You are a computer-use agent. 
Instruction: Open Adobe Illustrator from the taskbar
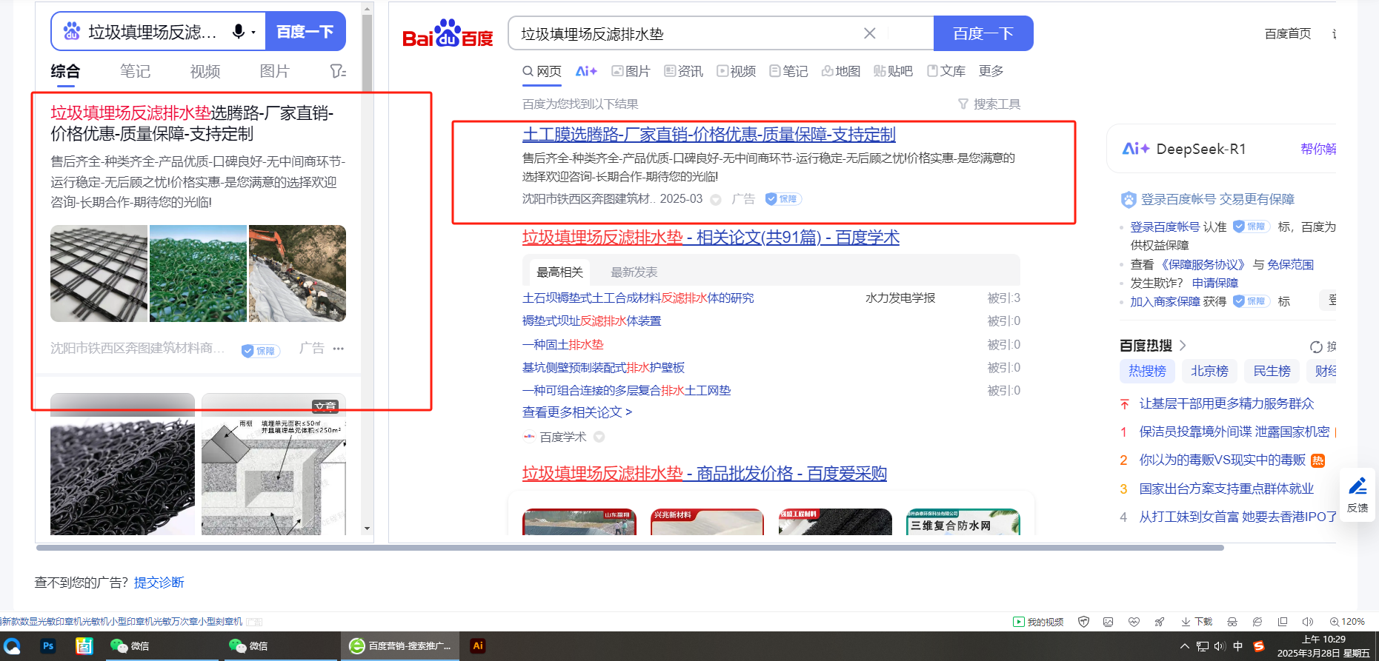478,645
